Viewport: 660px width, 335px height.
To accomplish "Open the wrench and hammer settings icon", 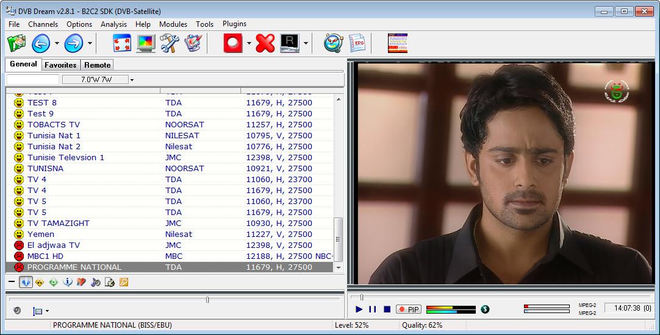I will 169,43.
